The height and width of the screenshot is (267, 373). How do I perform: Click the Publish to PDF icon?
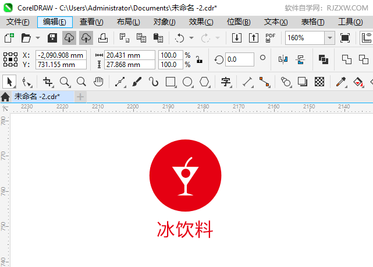[270, 38]
